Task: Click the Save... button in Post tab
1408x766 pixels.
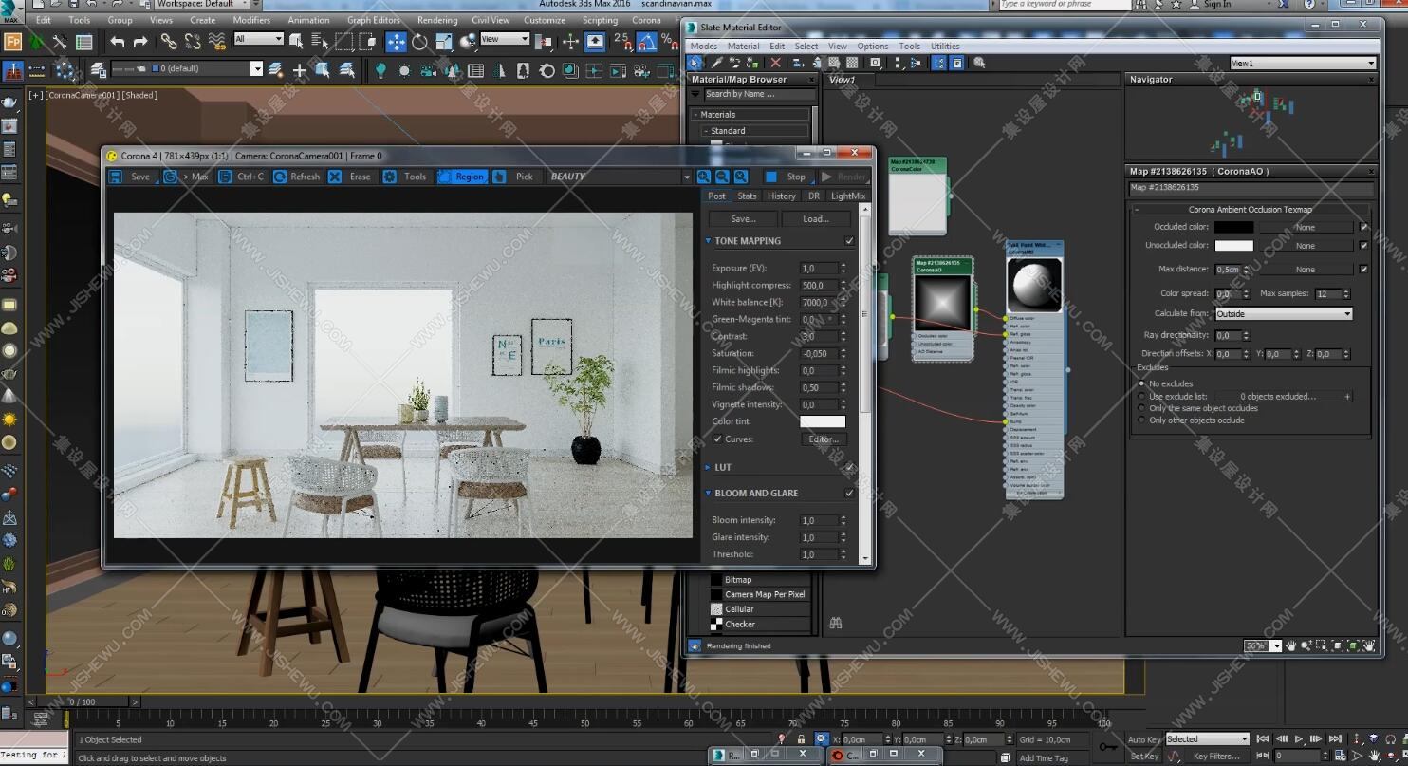Action: 744,219
